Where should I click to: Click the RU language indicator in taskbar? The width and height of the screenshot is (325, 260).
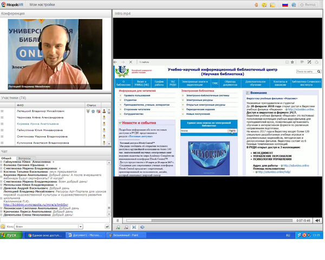288,235
